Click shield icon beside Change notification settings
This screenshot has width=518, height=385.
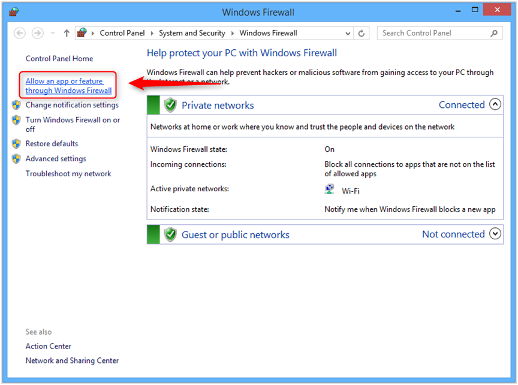point(16,105)
